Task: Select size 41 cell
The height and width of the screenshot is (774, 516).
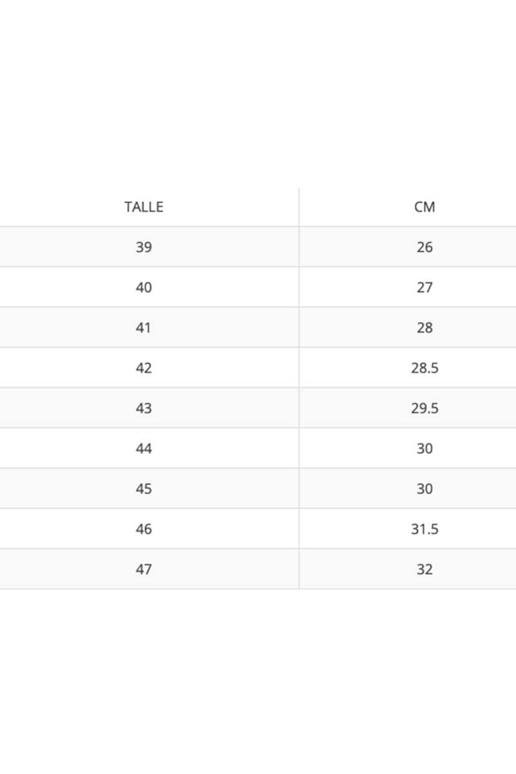Action: tap(144, 328)
